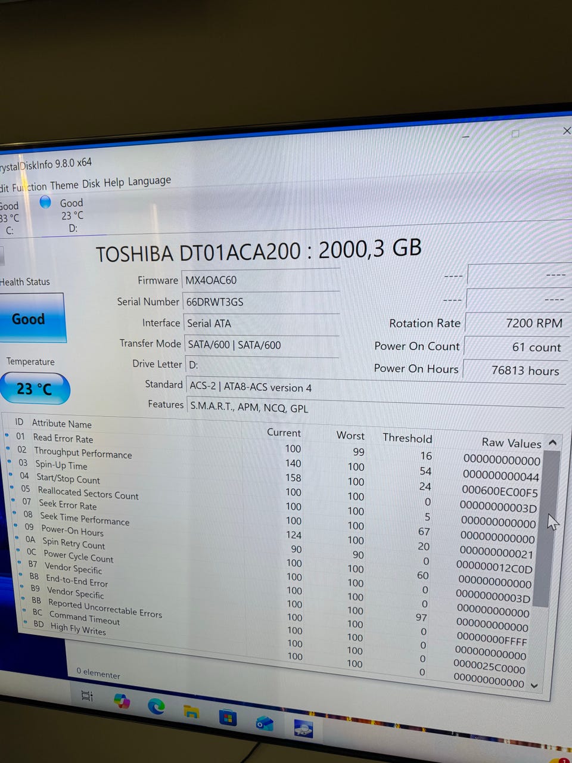The height and width of the screenshot is (763, 572).
Task: Click status dot of Reallocated Sectors Count
Action: 13,488
